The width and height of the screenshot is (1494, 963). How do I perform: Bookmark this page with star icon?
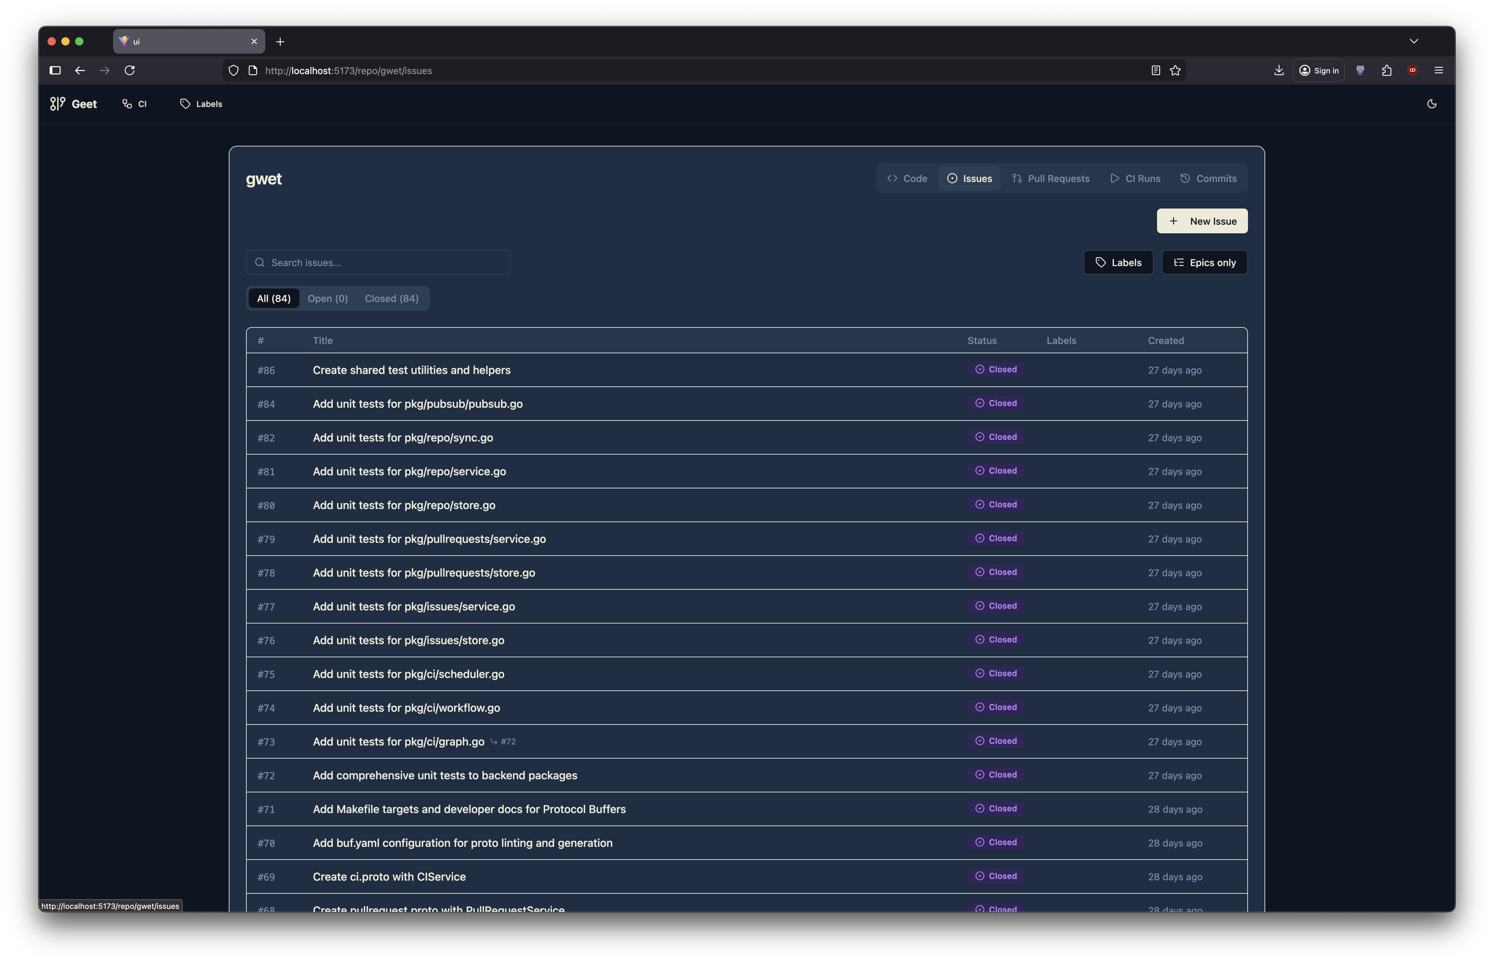(1175, 71)
